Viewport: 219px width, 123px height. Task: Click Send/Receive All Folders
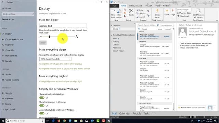pos(198,14)
